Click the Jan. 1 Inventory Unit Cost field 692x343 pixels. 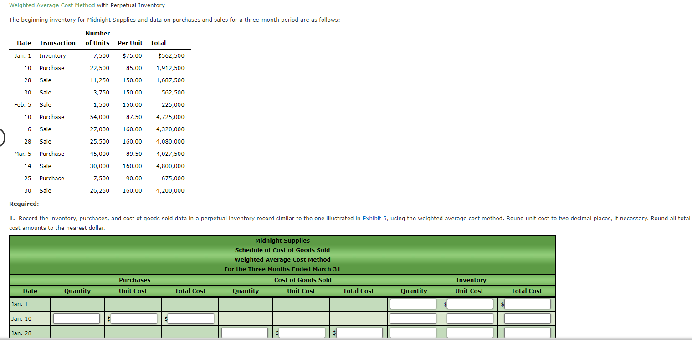click(471, 304)
